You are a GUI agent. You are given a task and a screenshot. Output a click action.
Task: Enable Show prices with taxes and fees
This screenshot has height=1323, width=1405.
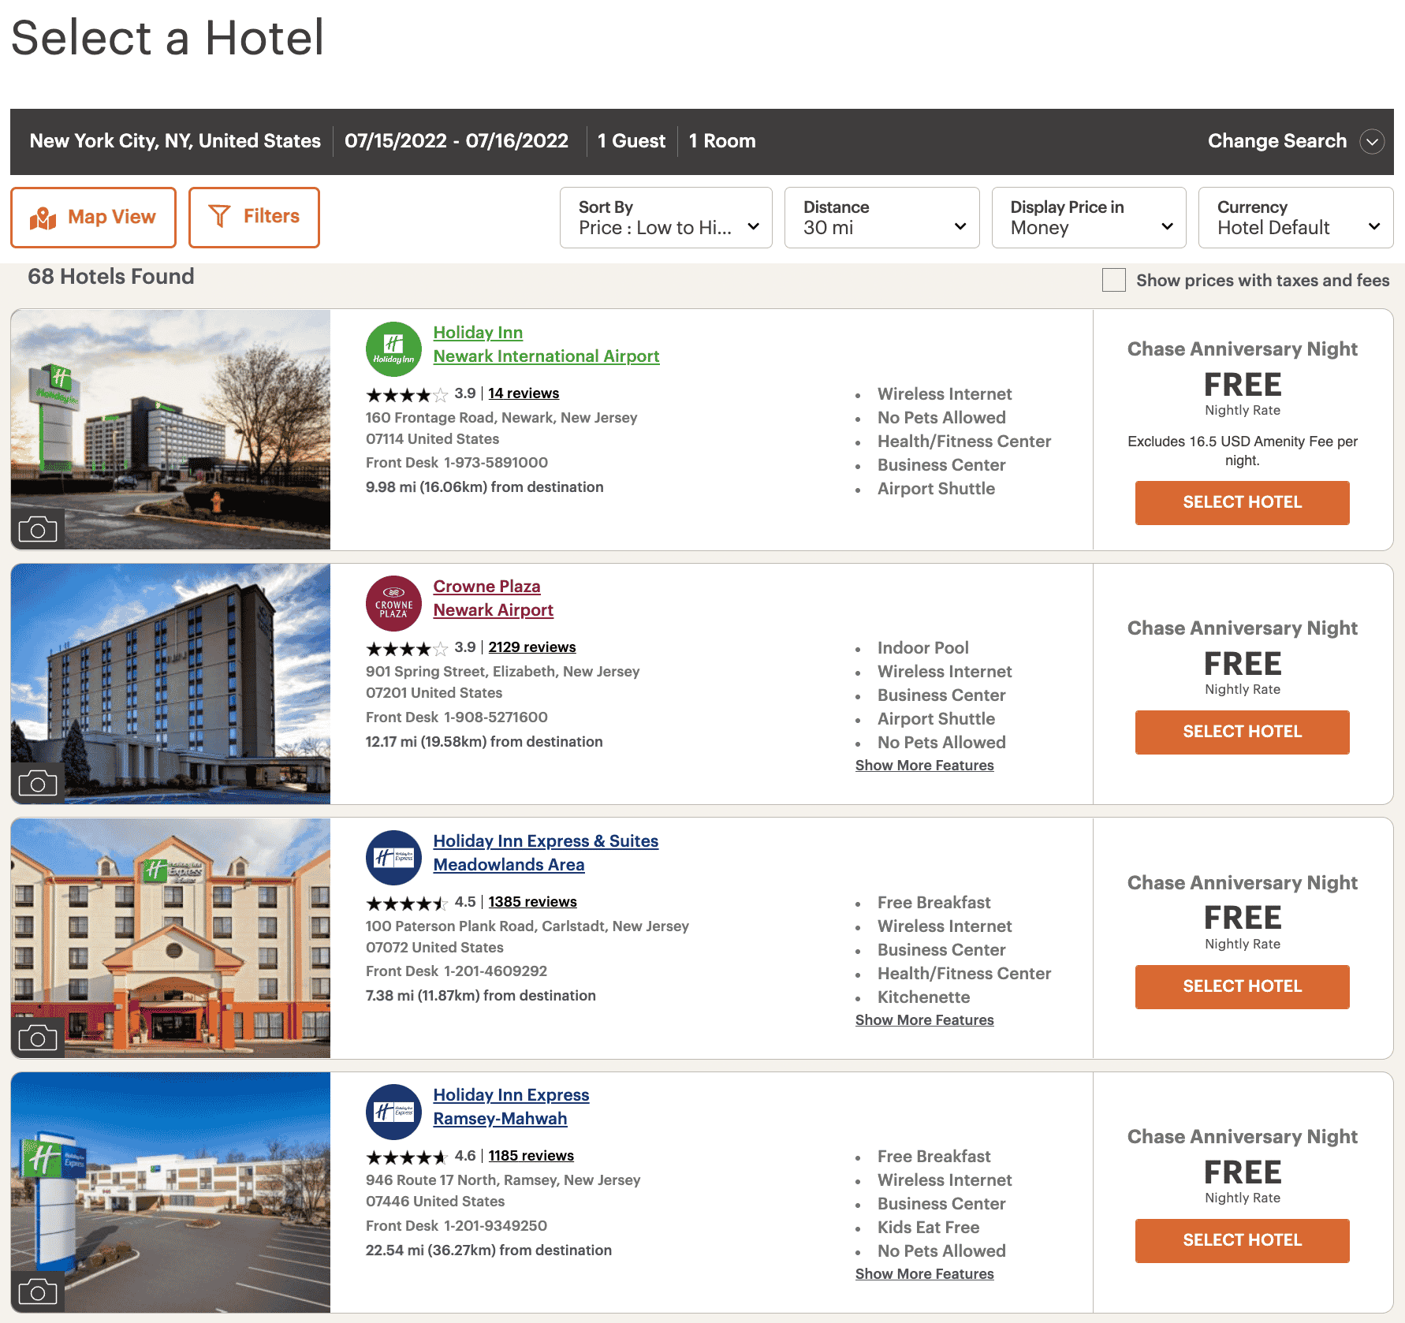[1113, 280]
